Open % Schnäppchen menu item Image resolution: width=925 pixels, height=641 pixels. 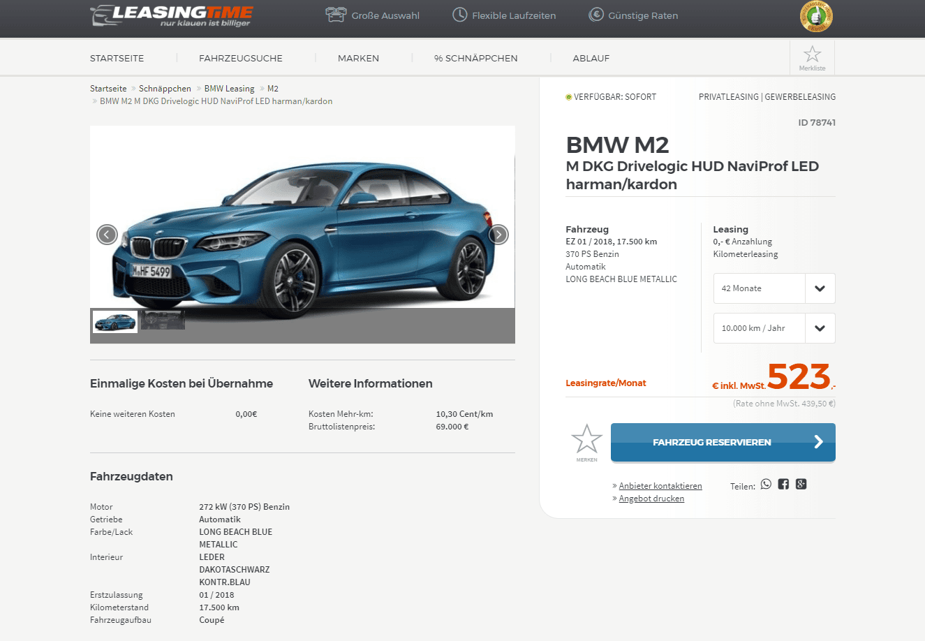[x=476, y=58]
